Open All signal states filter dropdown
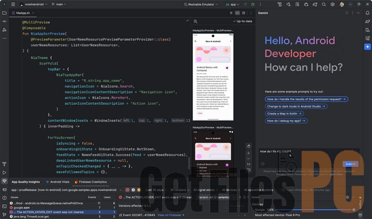This screenshot has height=219, width=372. point(206,190)
